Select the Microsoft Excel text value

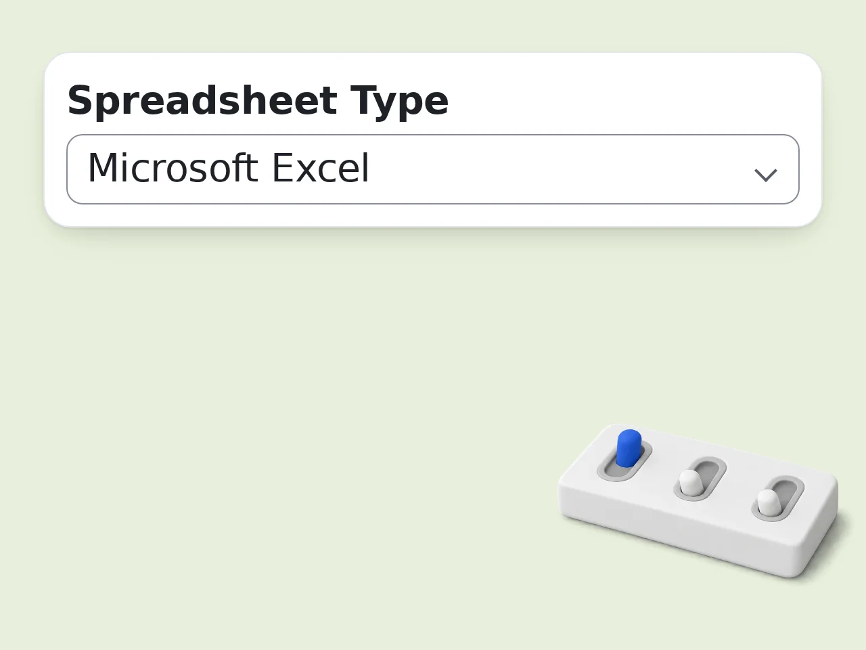pyautogui.click(x=229, y=168)
